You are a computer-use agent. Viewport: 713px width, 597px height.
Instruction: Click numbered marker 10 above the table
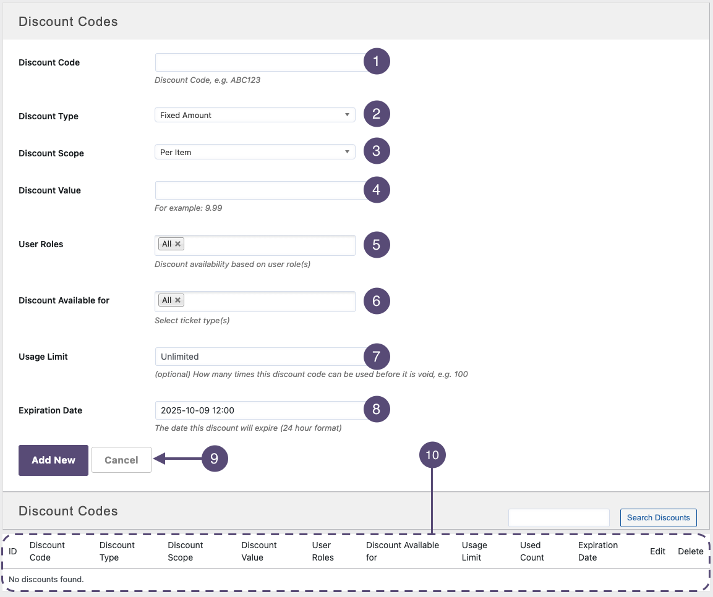pyautogui.click(x=432, y=455)
